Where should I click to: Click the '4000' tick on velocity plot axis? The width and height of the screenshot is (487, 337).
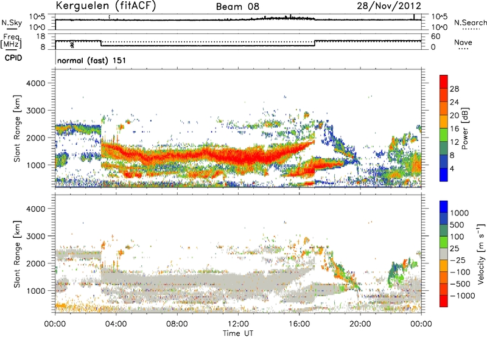coord(35,209)
